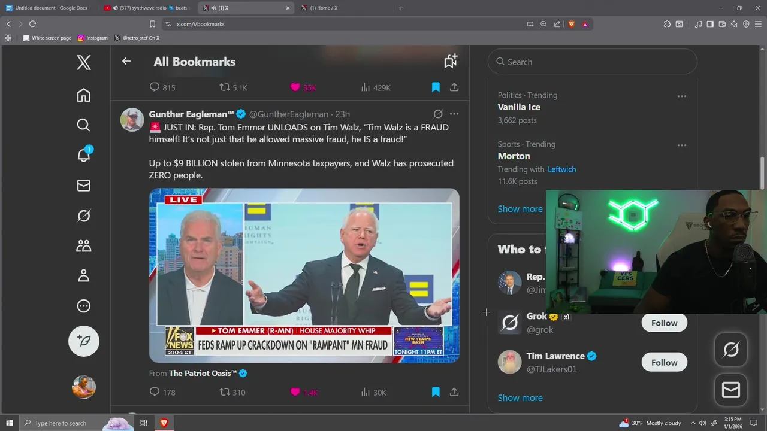Click the Search input field on X
This screenshot has height=431, width=767.
pos(593,62)
